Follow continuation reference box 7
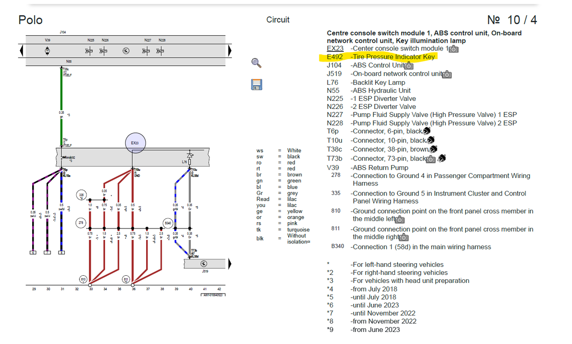The height and width of the screenshot is (344, 572). [x=47, y=253]
